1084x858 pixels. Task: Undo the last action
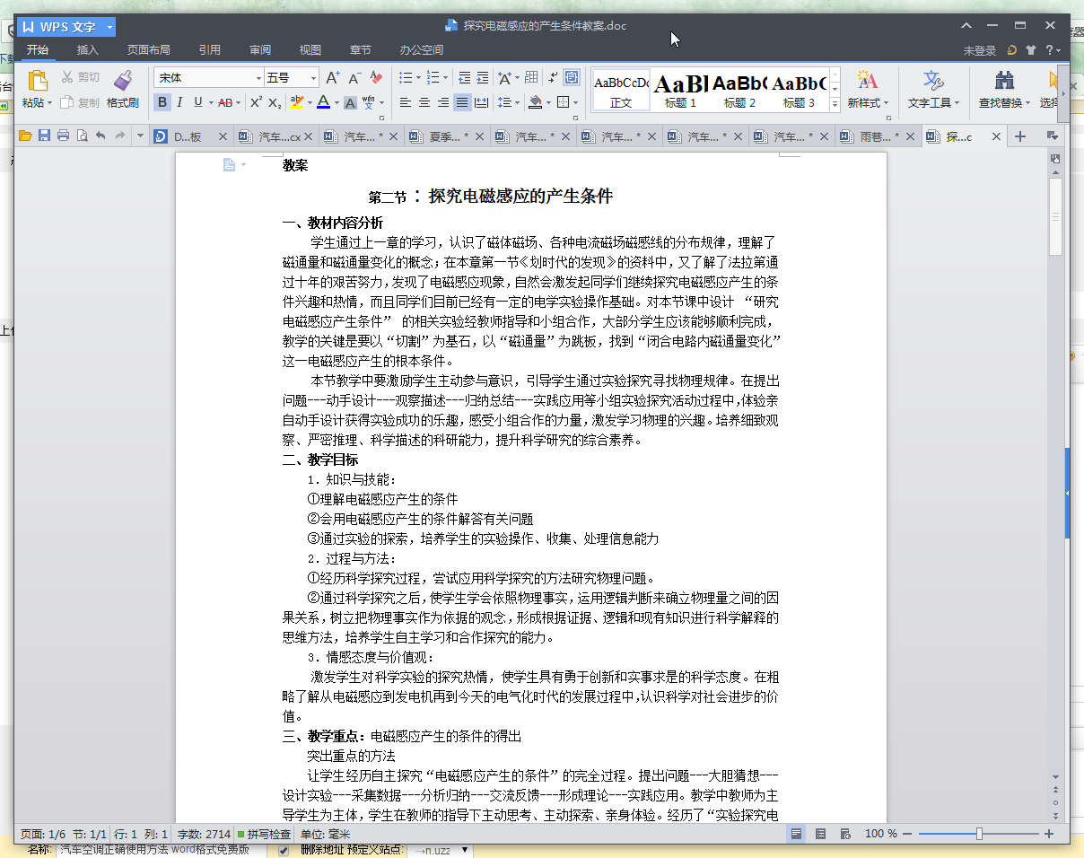point(101,136)
